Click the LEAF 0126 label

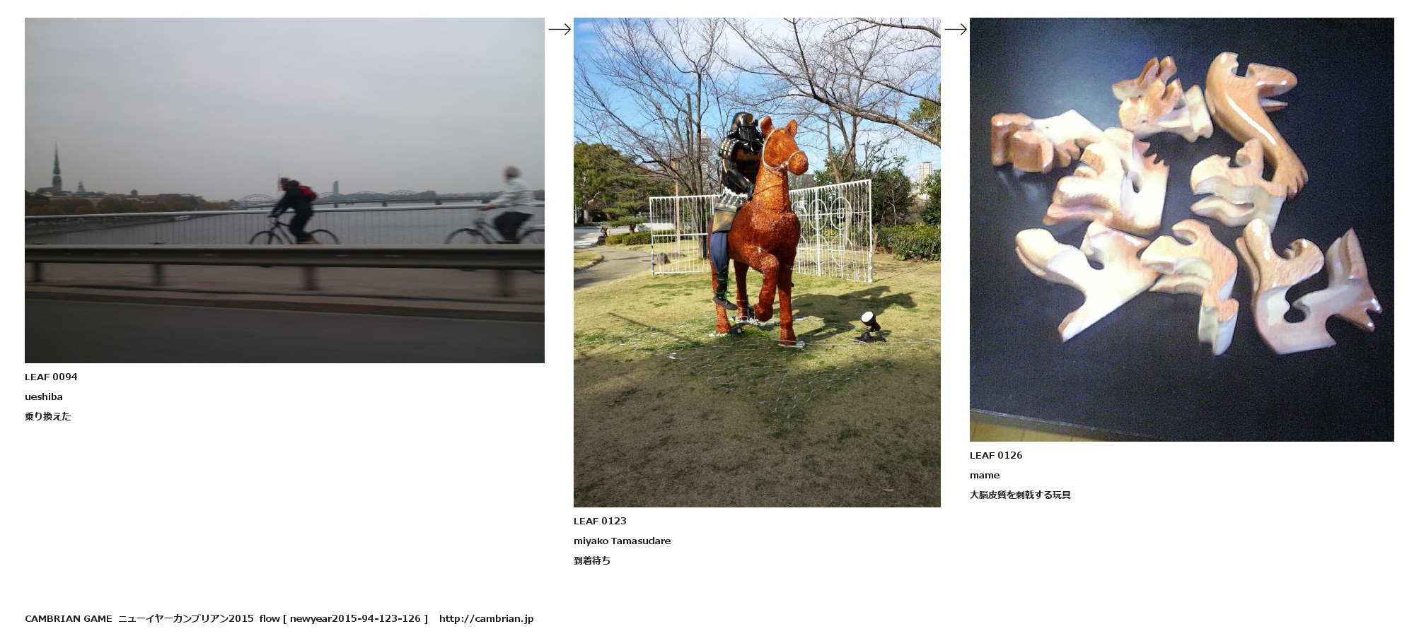coord(996,455)
